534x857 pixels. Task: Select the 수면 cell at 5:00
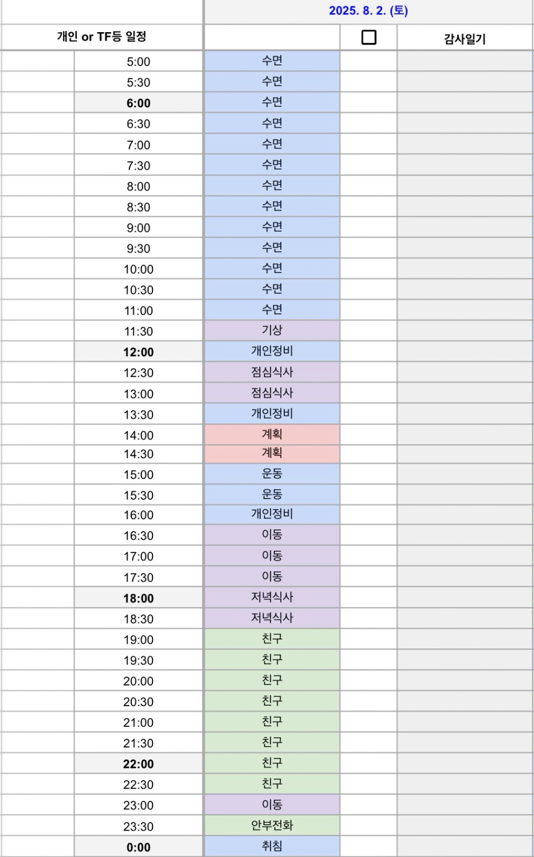pos(272,61)
